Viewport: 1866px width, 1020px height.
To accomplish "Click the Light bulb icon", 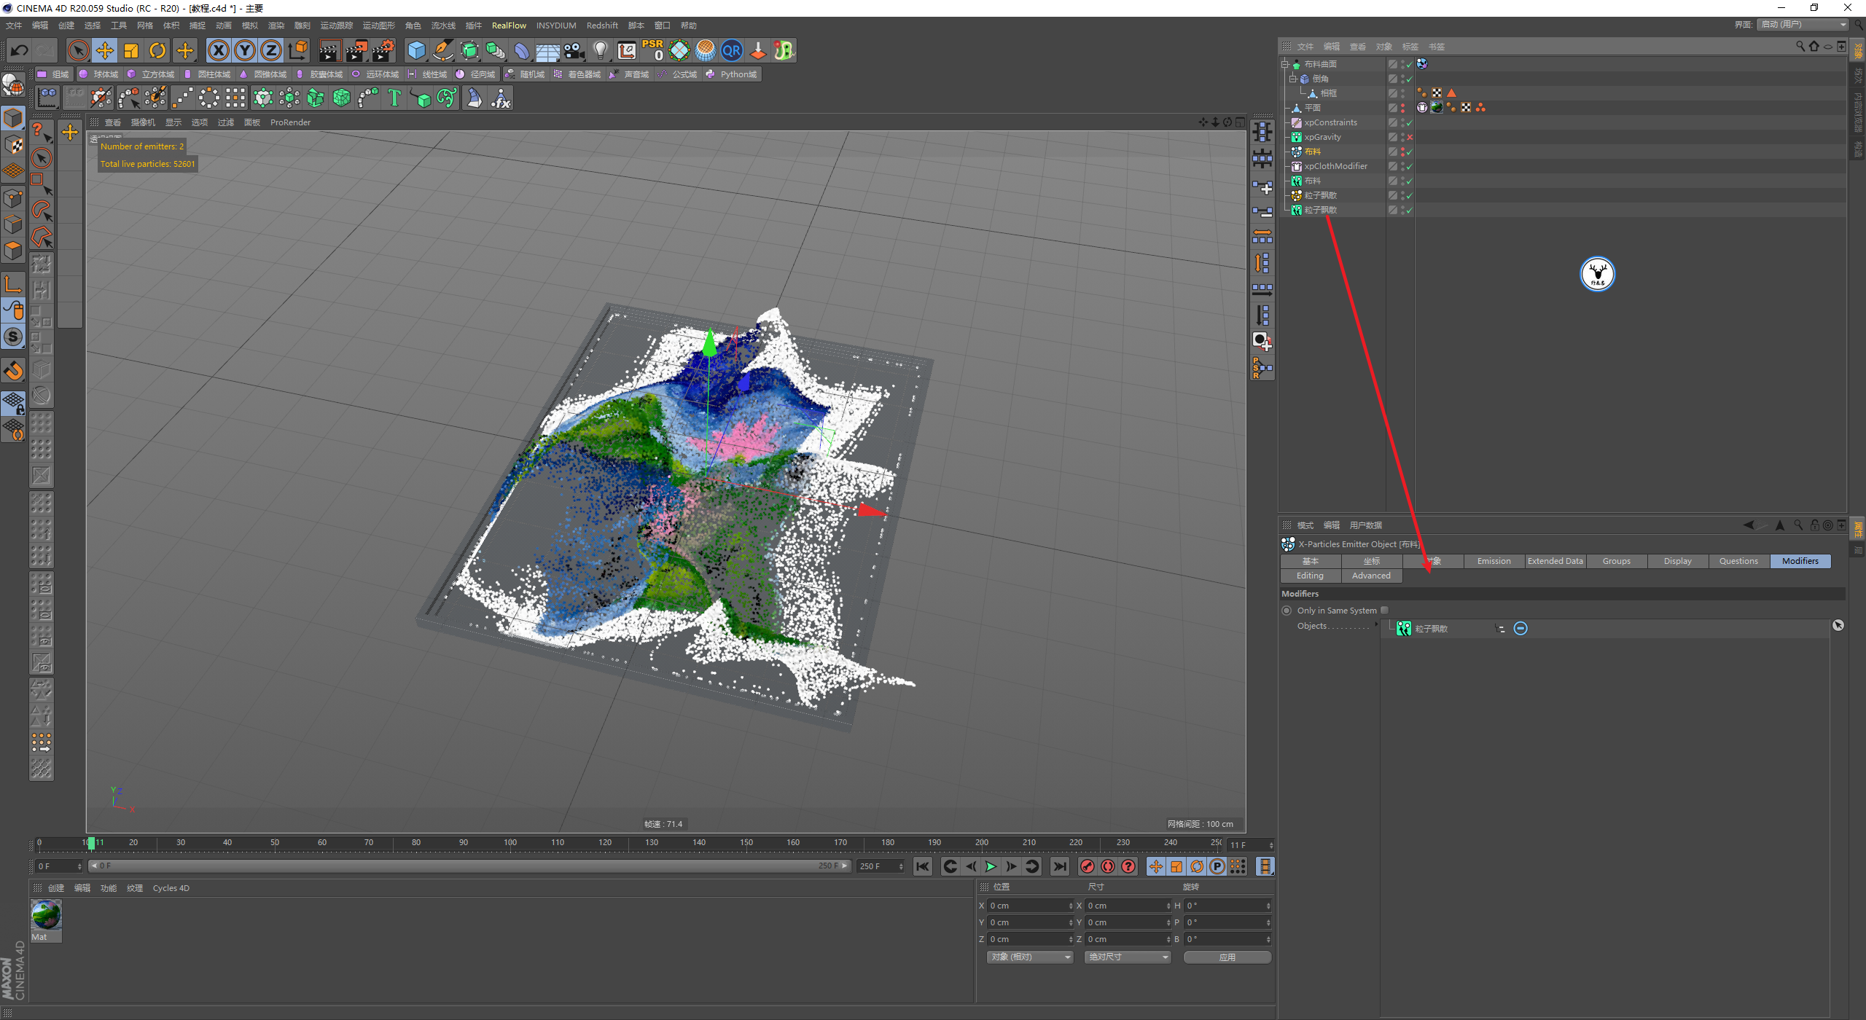I will coord(600,50).
